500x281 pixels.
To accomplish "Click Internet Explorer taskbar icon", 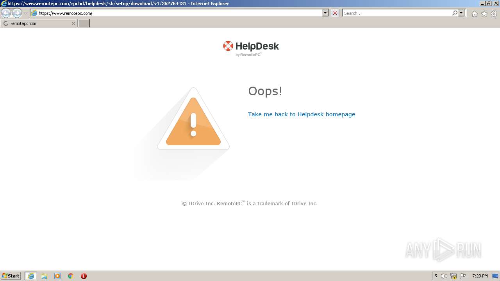I will click(31, 276).
